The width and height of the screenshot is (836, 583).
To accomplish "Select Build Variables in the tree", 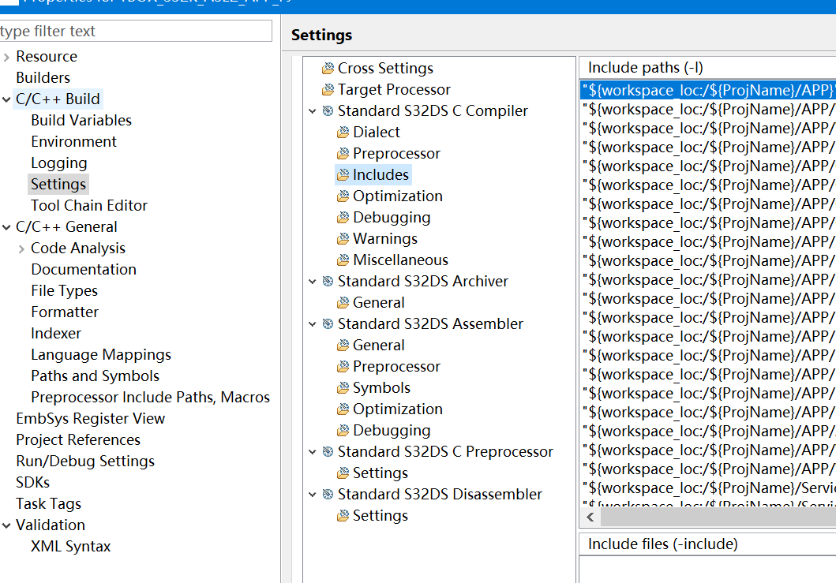I will [81, 121].
